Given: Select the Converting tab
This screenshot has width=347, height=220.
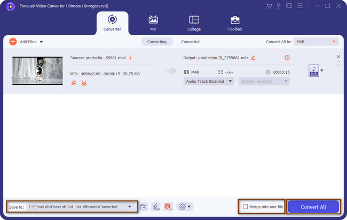Looking at the screenshot, I should 156,42.
